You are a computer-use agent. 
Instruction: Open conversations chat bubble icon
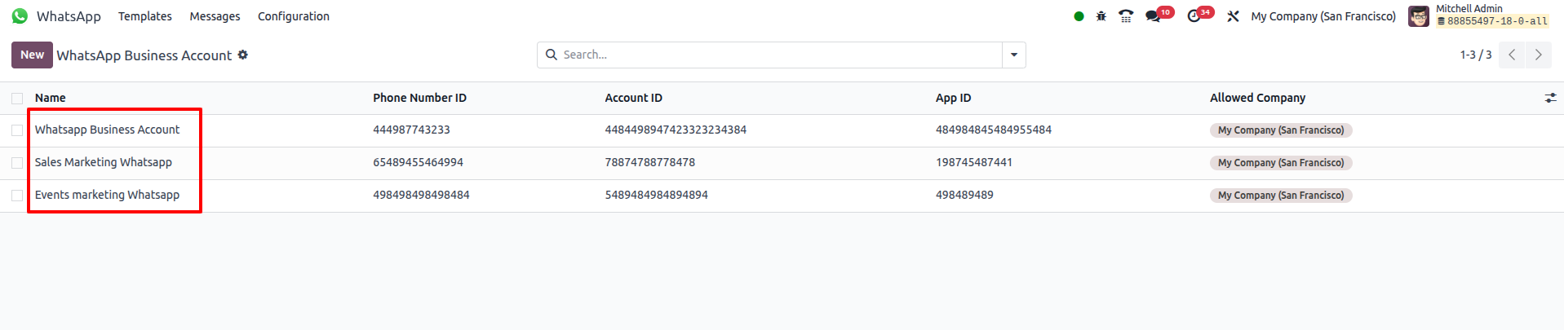[1153, 16]
